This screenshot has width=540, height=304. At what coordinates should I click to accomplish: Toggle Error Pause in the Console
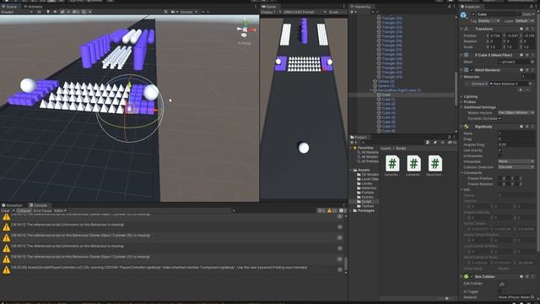[x=43, y=210]
